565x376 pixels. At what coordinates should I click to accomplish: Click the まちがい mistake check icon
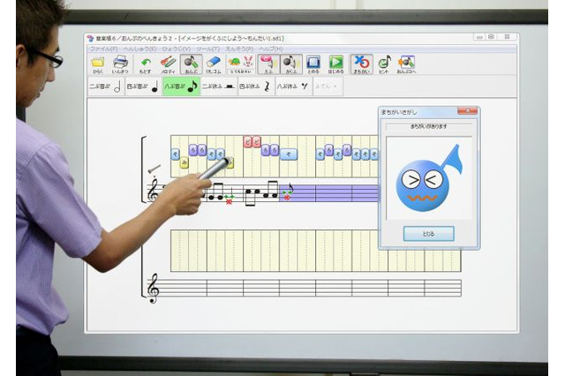click(362, 64)
